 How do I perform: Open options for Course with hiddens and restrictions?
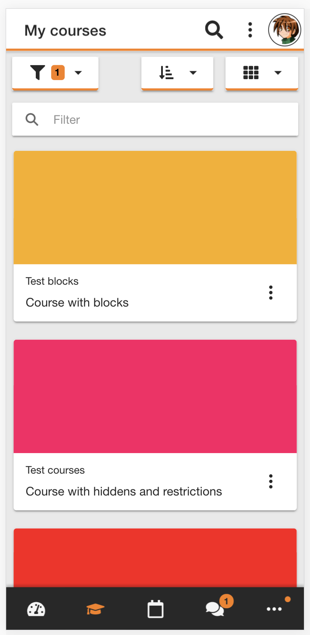[x=271, y=481]
